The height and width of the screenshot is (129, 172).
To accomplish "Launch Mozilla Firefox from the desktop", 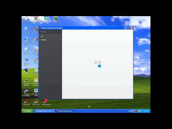I will click(x=36, y=30).
